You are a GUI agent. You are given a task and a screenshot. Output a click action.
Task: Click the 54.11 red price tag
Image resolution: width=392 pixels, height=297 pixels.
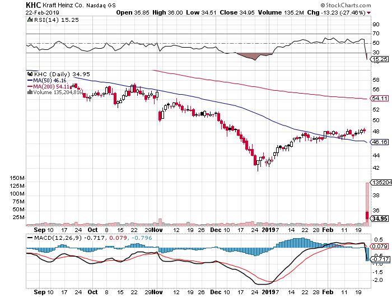pyautogui.click(x=380, y=98)
